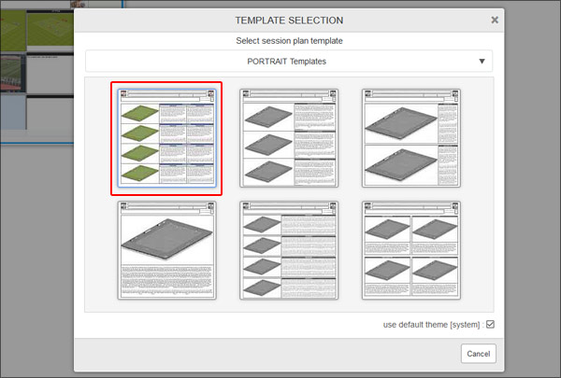This screenshot has width=561, height=378.
Task: Close the Template Selection dialog with X
Action: tap(495, 20)
